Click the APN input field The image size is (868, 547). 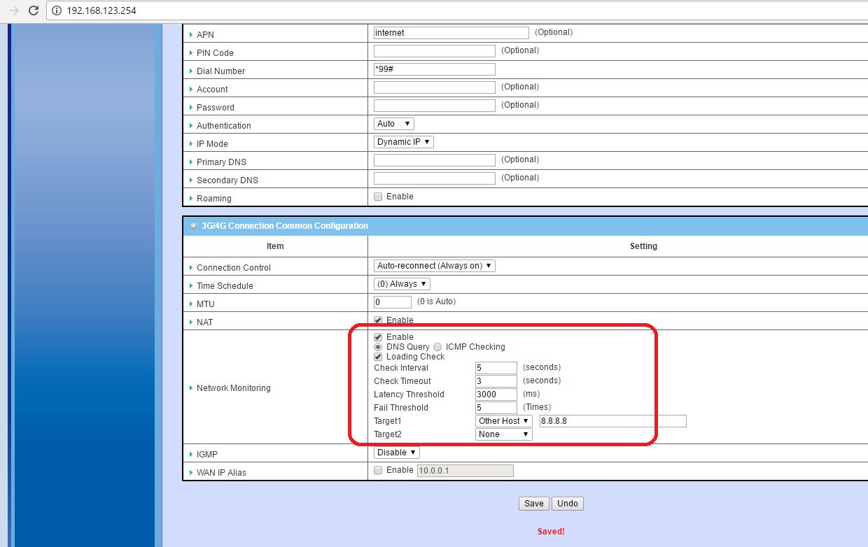[451, 33]
